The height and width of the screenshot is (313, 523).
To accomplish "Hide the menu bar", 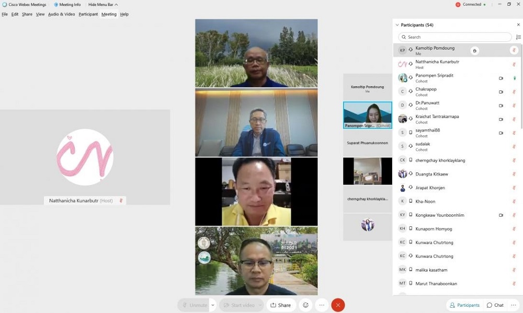I will click(103, 5).
